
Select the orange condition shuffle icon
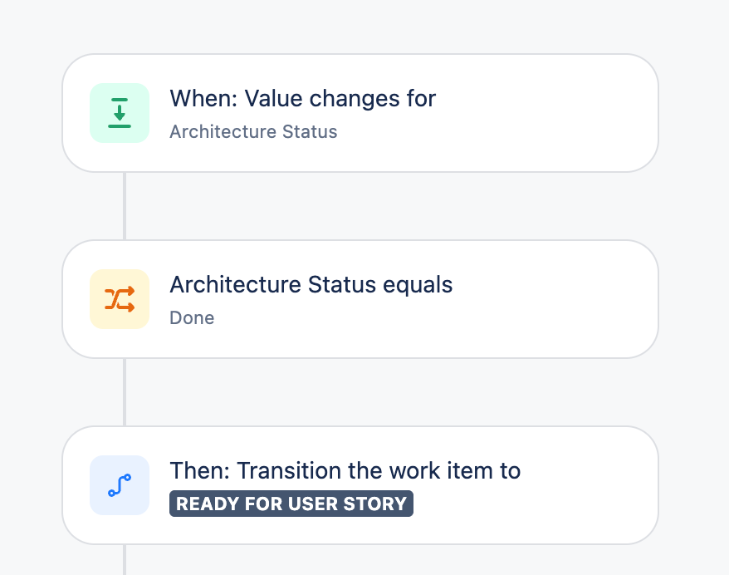coord(120,299)
